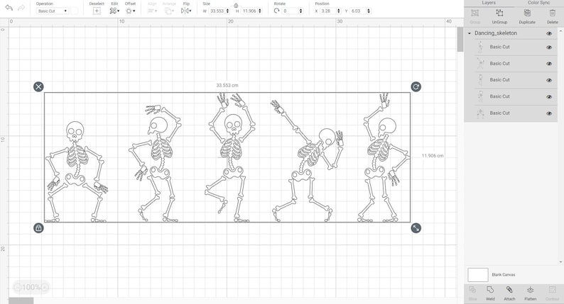Click the X delete handle on selection box

point(38,86)
